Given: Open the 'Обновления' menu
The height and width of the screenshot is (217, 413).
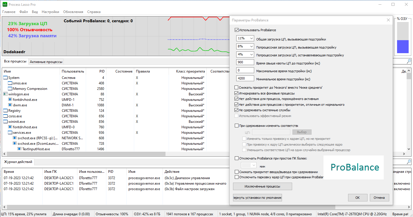Looking at the screenshot, I should [73, 12].
